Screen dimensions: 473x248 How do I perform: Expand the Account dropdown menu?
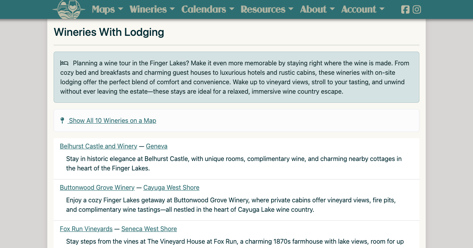pos(359,9)
